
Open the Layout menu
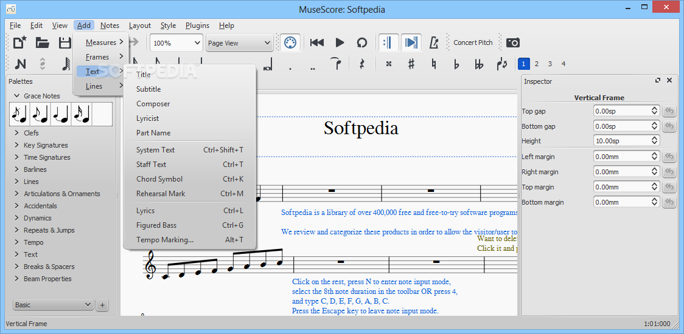(139, 26)
